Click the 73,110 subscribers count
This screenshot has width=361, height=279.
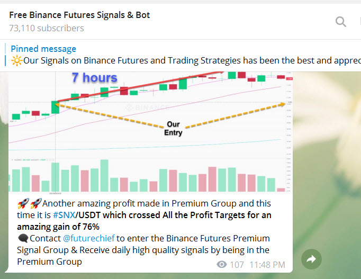(x=47, y=28)
